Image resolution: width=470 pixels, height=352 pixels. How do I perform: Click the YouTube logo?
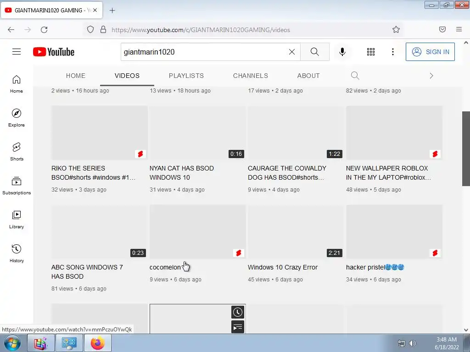(54, 52)
